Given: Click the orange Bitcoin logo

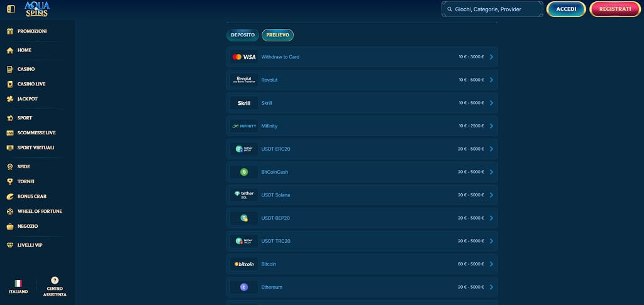Looking at the screenshot, I should 244,264.
